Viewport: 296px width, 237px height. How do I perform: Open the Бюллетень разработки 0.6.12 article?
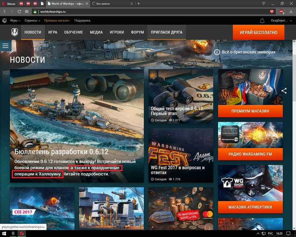(x=77, y=126)
